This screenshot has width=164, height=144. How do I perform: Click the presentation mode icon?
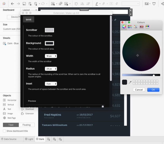[154, 4]
